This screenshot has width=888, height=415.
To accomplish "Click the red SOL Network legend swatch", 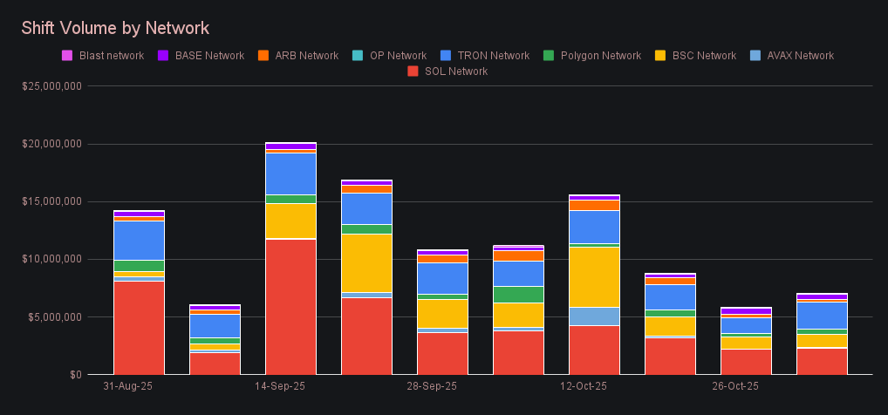I will (413, 71).
